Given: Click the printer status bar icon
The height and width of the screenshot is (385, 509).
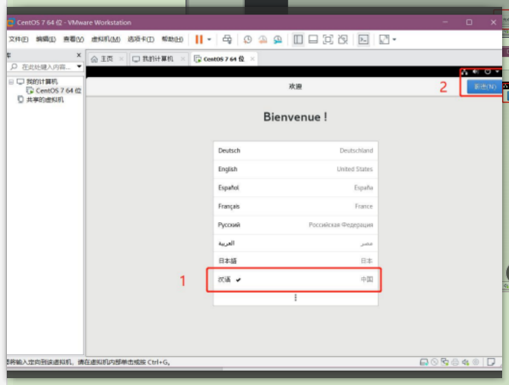Looking at the screenshot, I should point(455,362).
